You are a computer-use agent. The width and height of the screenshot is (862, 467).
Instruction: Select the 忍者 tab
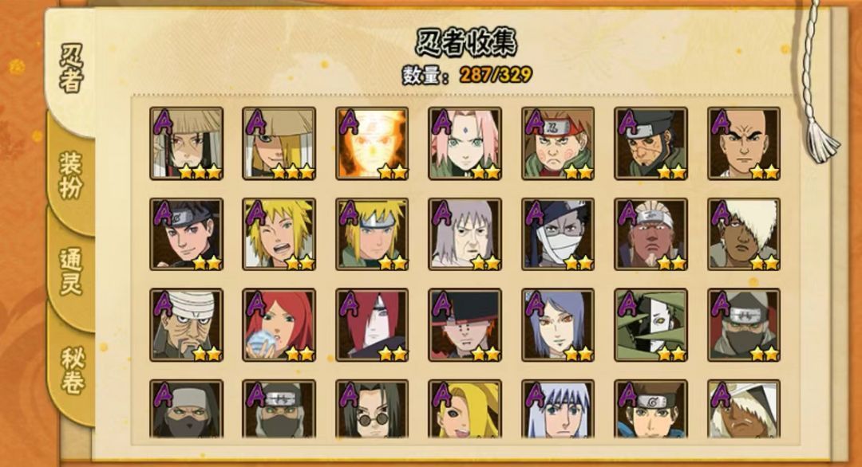71,69
